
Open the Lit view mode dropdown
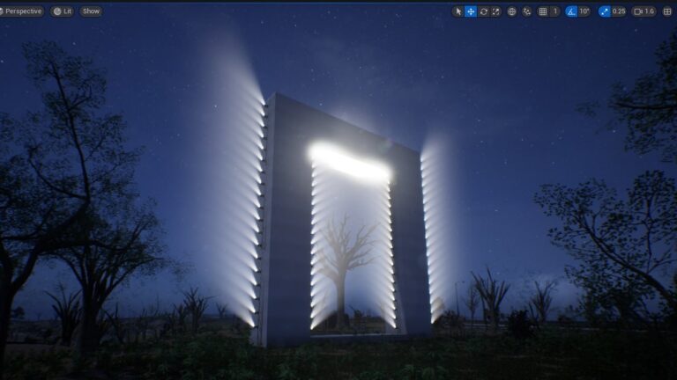(x=62, y=11)
